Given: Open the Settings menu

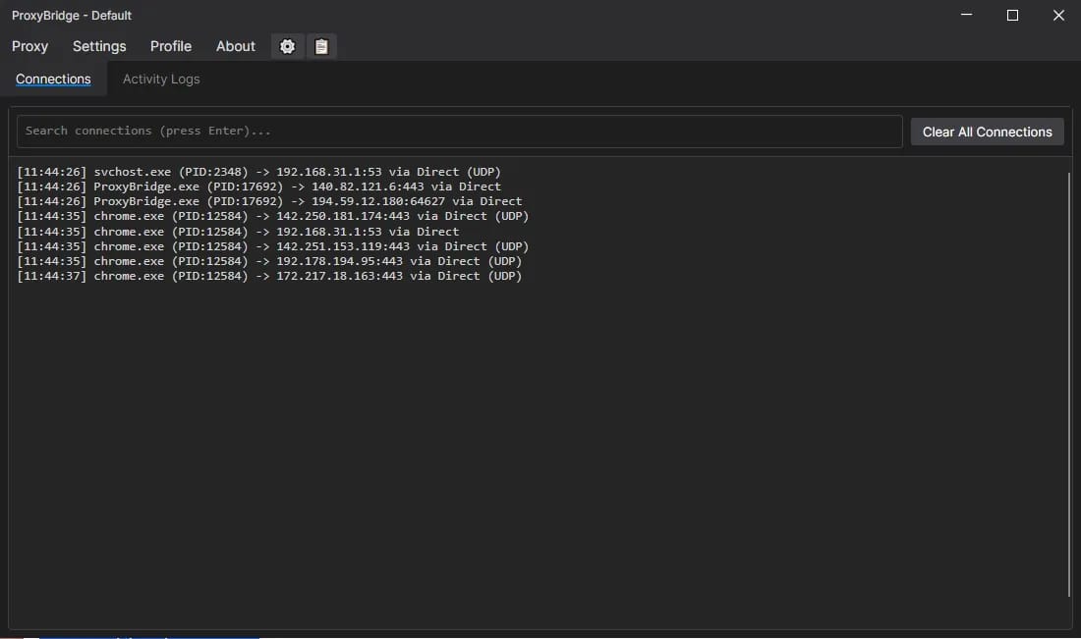Looking at the screenshot, I should coord(99,46).
